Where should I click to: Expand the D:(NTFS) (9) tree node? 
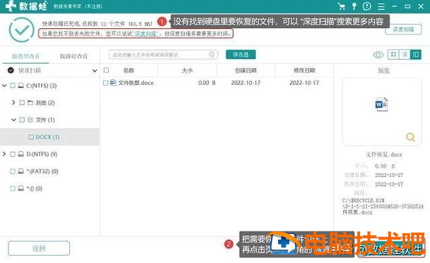pos(4,154)
